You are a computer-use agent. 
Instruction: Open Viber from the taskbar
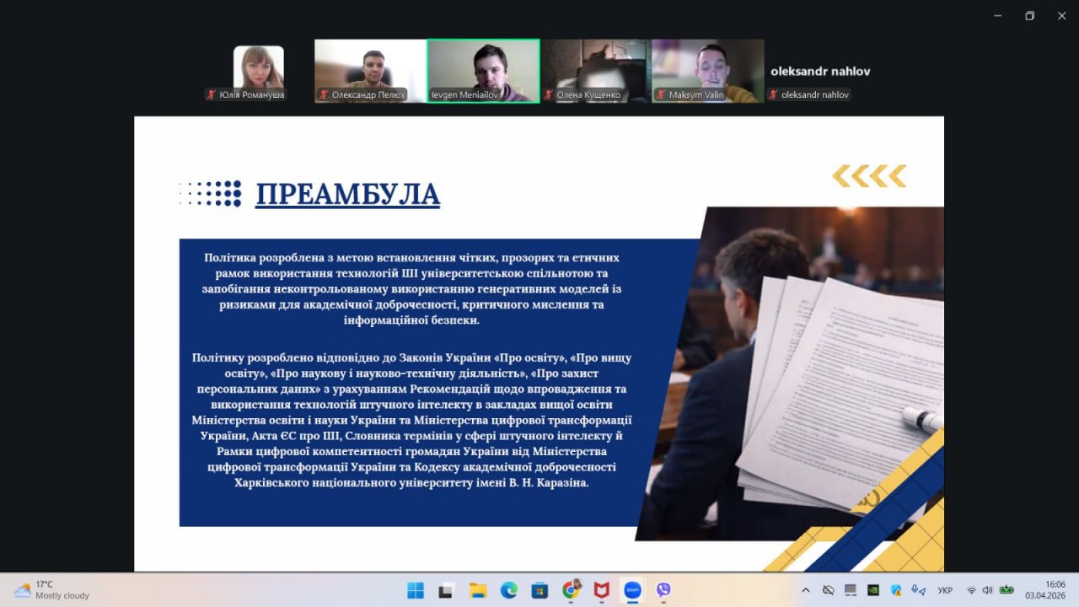click(663, 590)
